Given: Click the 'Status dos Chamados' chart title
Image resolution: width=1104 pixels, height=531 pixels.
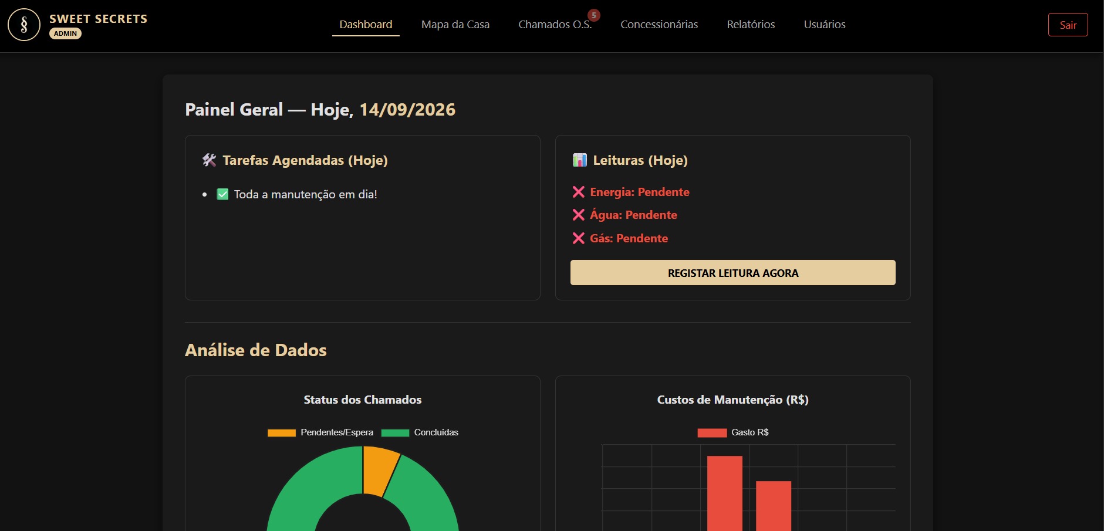Looking at the screenshot, I should [x=363, y=400].
